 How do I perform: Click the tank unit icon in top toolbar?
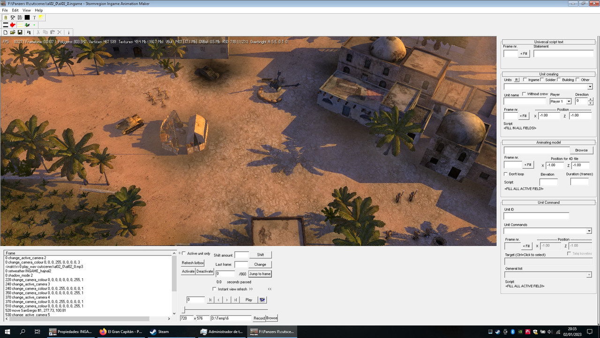6,17
